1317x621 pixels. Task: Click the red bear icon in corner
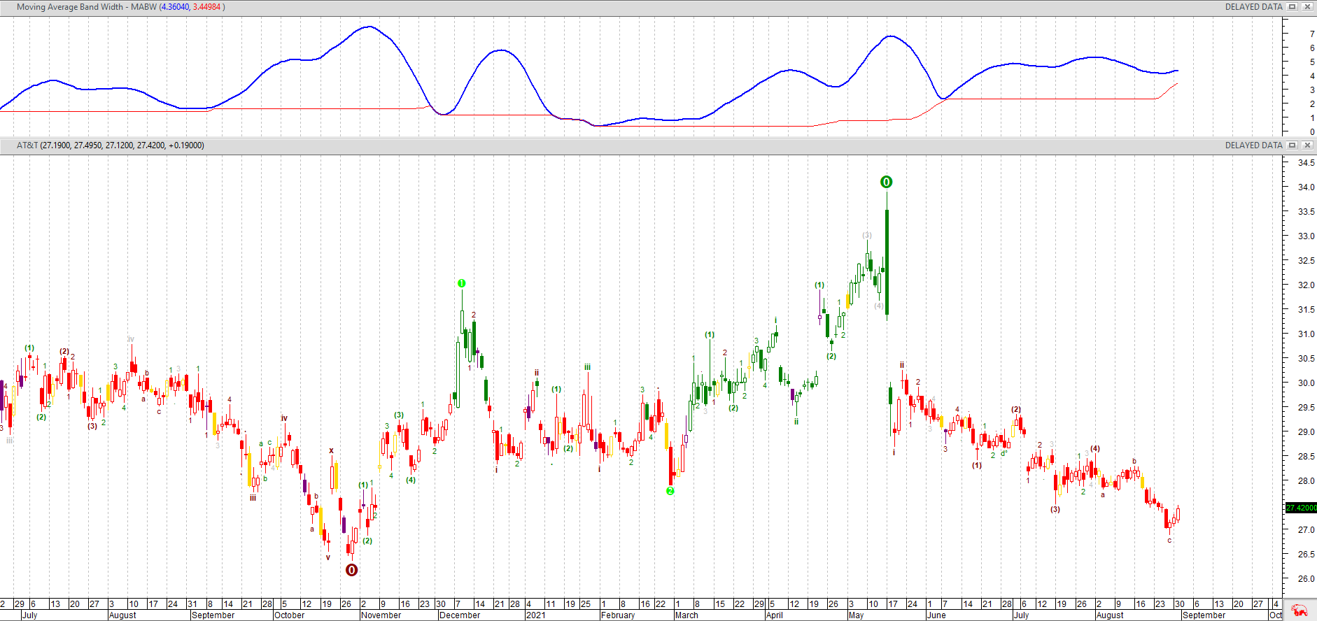point(1300,610)
